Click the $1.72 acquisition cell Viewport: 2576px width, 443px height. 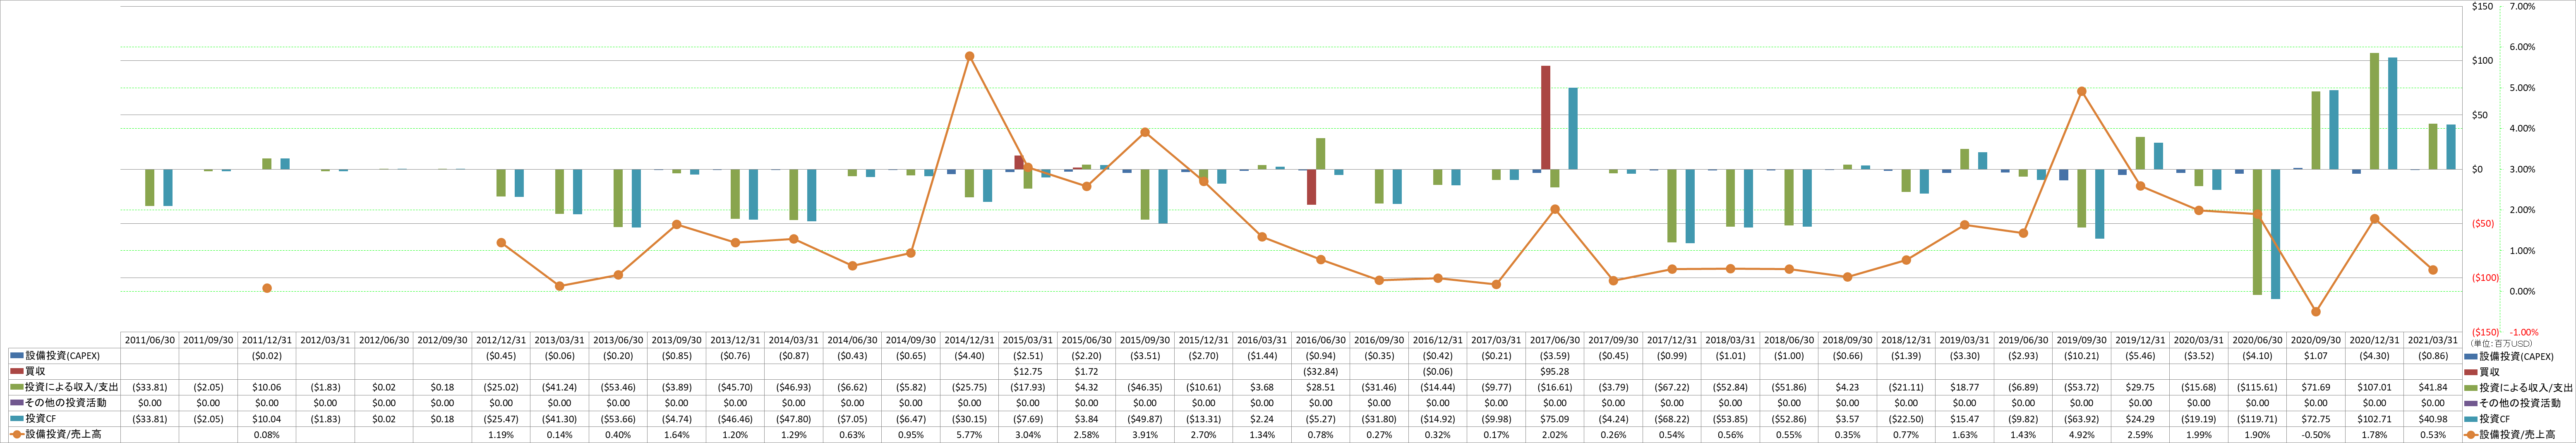click(x=1086, y=371)
